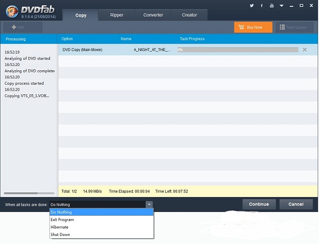Image resolution: width=319 pixels, height=244 pixels.
Task: Click the Cancel button
Action: tap(296, 204)
